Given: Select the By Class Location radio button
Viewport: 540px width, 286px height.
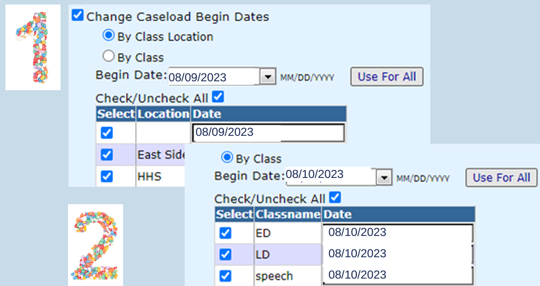Looking at the screenshot, I should 108,36.
